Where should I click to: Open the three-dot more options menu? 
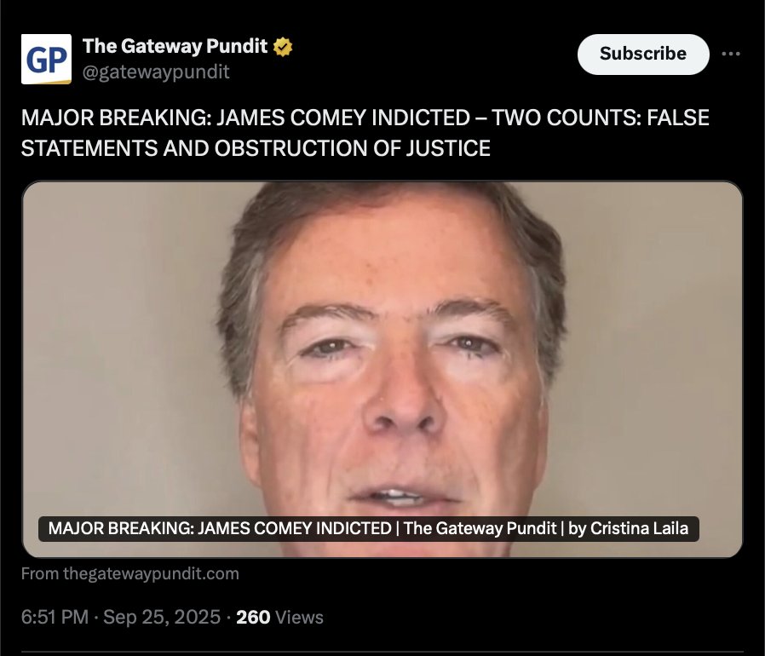point(730,54)
